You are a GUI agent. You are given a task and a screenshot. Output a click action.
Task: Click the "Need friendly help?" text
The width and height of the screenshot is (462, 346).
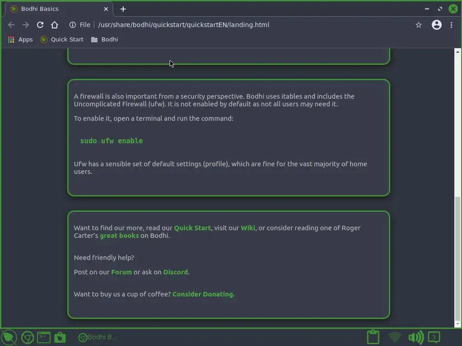pyautogui.click(x=104, y=258)
